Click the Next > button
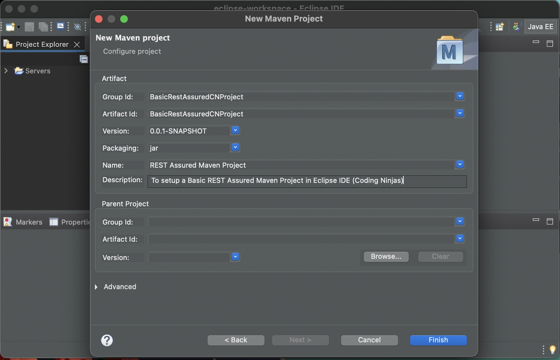560x360 pixels. tap(300, 340)
